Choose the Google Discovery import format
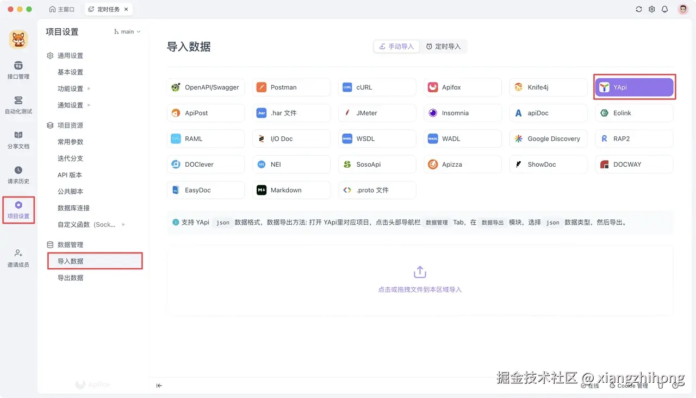The image size is (696, 398). click(x=549, y=139)
